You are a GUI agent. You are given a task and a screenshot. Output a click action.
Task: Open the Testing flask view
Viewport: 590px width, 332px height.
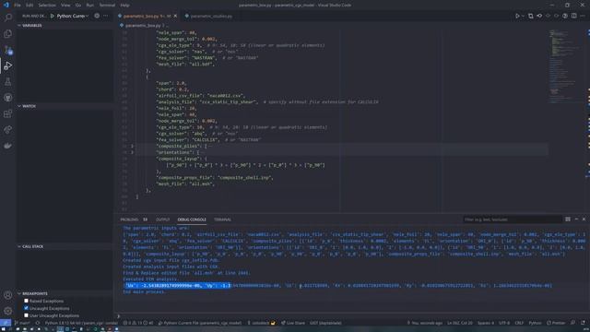8,82
